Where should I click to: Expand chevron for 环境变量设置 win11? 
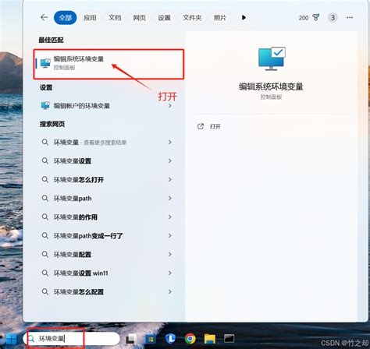(170, 273)
